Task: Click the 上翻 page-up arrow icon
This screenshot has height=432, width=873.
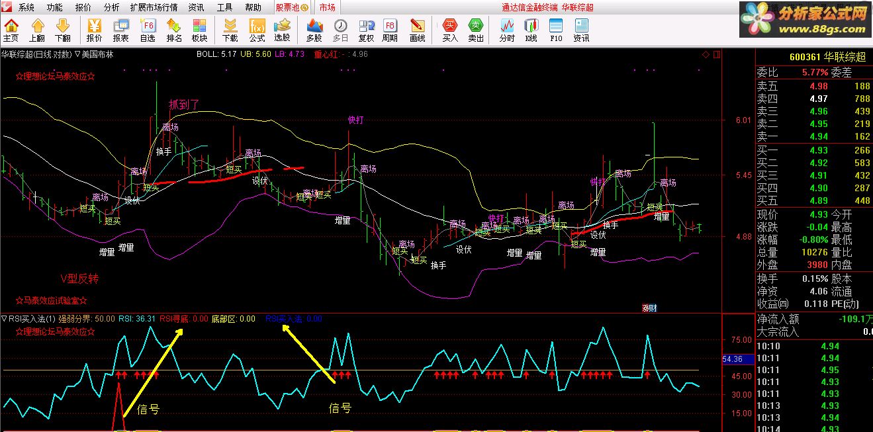Action: coord(37,30)
